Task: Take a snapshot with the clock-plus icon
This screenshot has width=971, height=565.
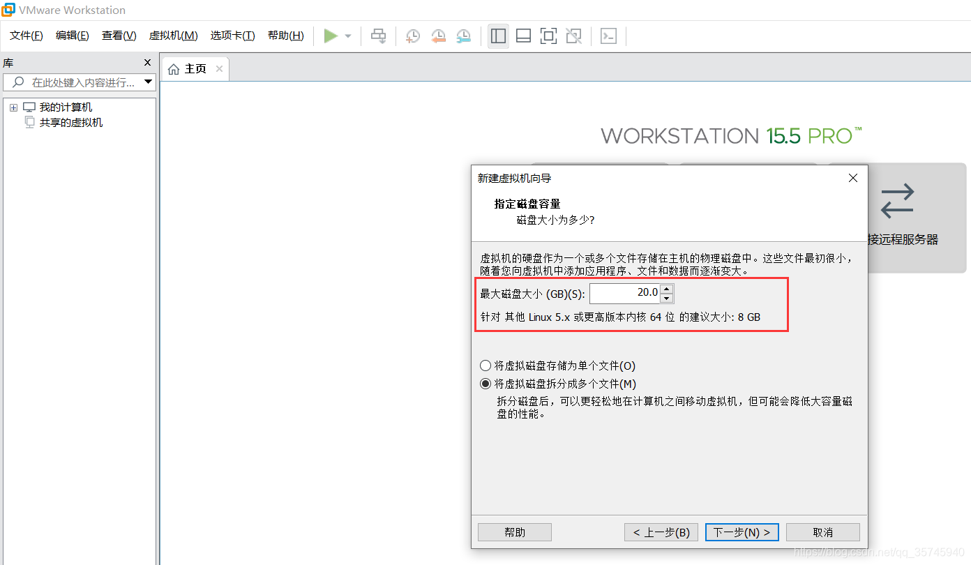Action: point(413,36)
